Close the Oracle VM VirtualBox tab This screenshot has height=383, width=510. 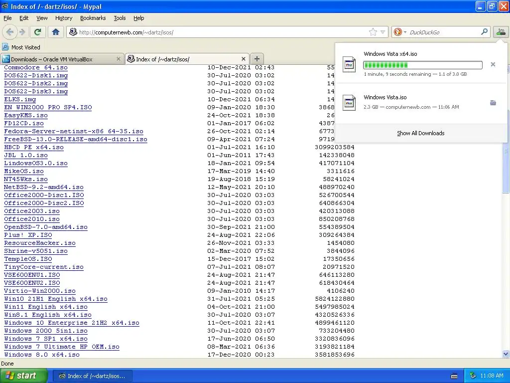coord(119,59)
